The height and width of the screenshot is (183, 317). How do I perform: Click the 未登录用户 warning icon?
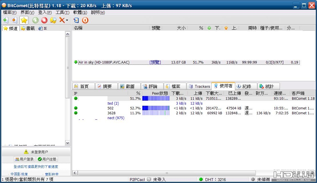[x=26, y=152]
